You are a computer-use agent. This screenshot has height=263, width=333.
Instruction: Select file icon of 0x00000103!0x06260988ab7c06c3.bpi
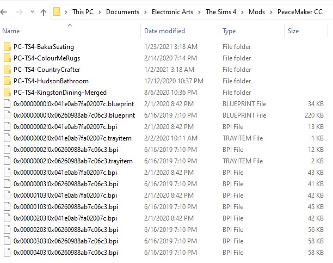point(7,207)
